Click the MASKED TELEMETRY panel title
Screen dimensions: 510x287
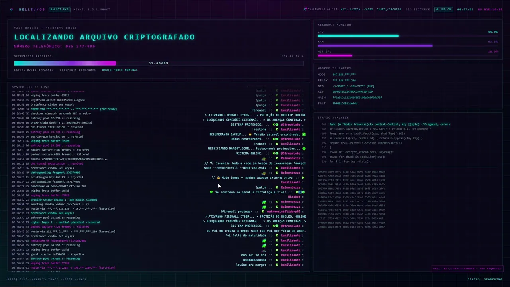tap(334, 68)
